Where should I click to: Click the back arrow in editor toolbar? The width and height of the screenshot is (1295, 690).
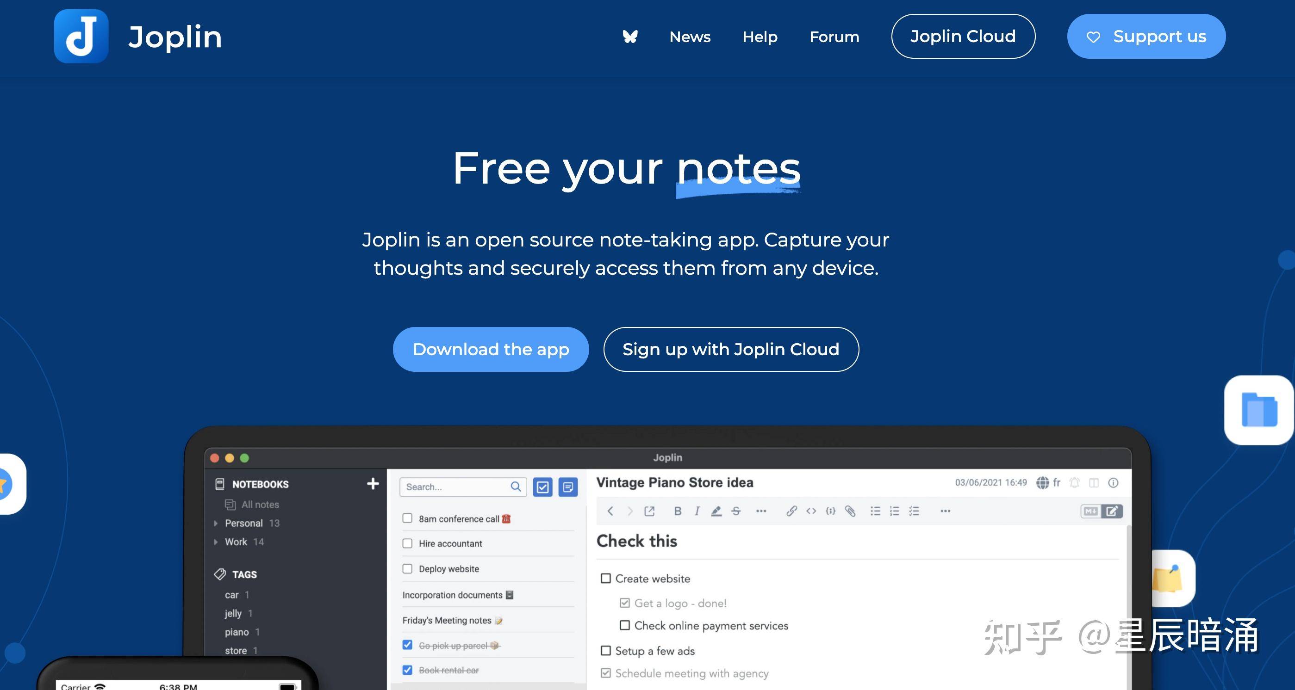610,511
